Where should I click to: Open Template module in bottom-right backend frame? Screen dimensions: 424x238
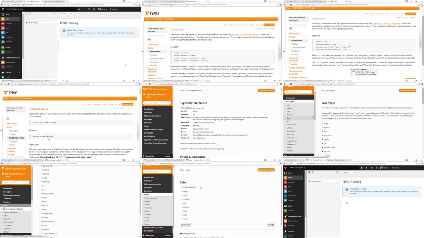[x=294, y=200]
